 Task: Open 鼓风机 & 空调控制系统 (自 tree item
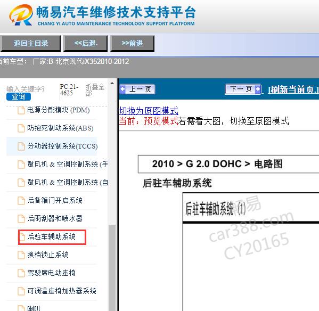coord(68,182)
